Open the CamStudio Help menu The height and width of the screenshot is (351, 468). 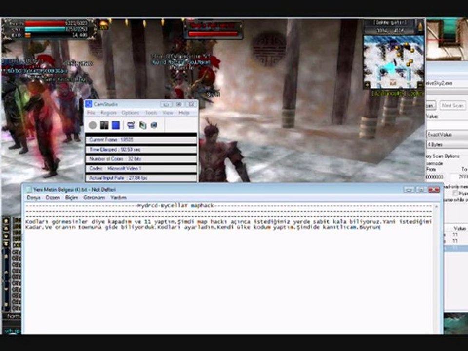point(184,113)
